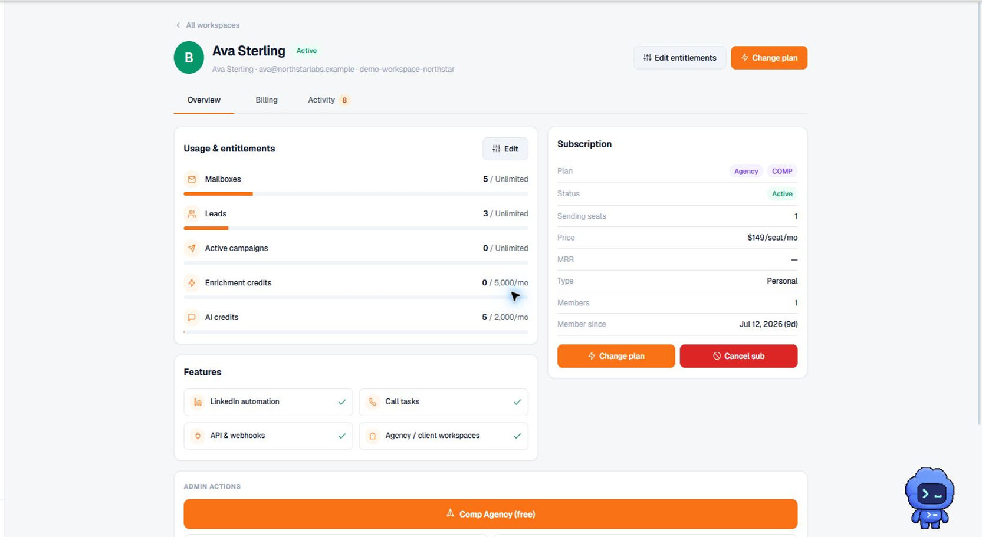
Task: Switch to the Overview tab
Action: tap(204, 100)
